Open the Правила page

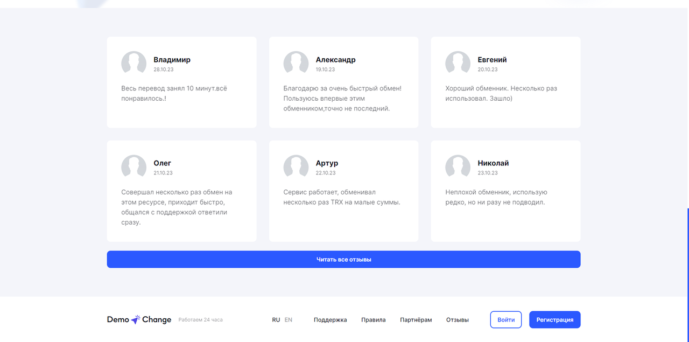pos(373,320)
